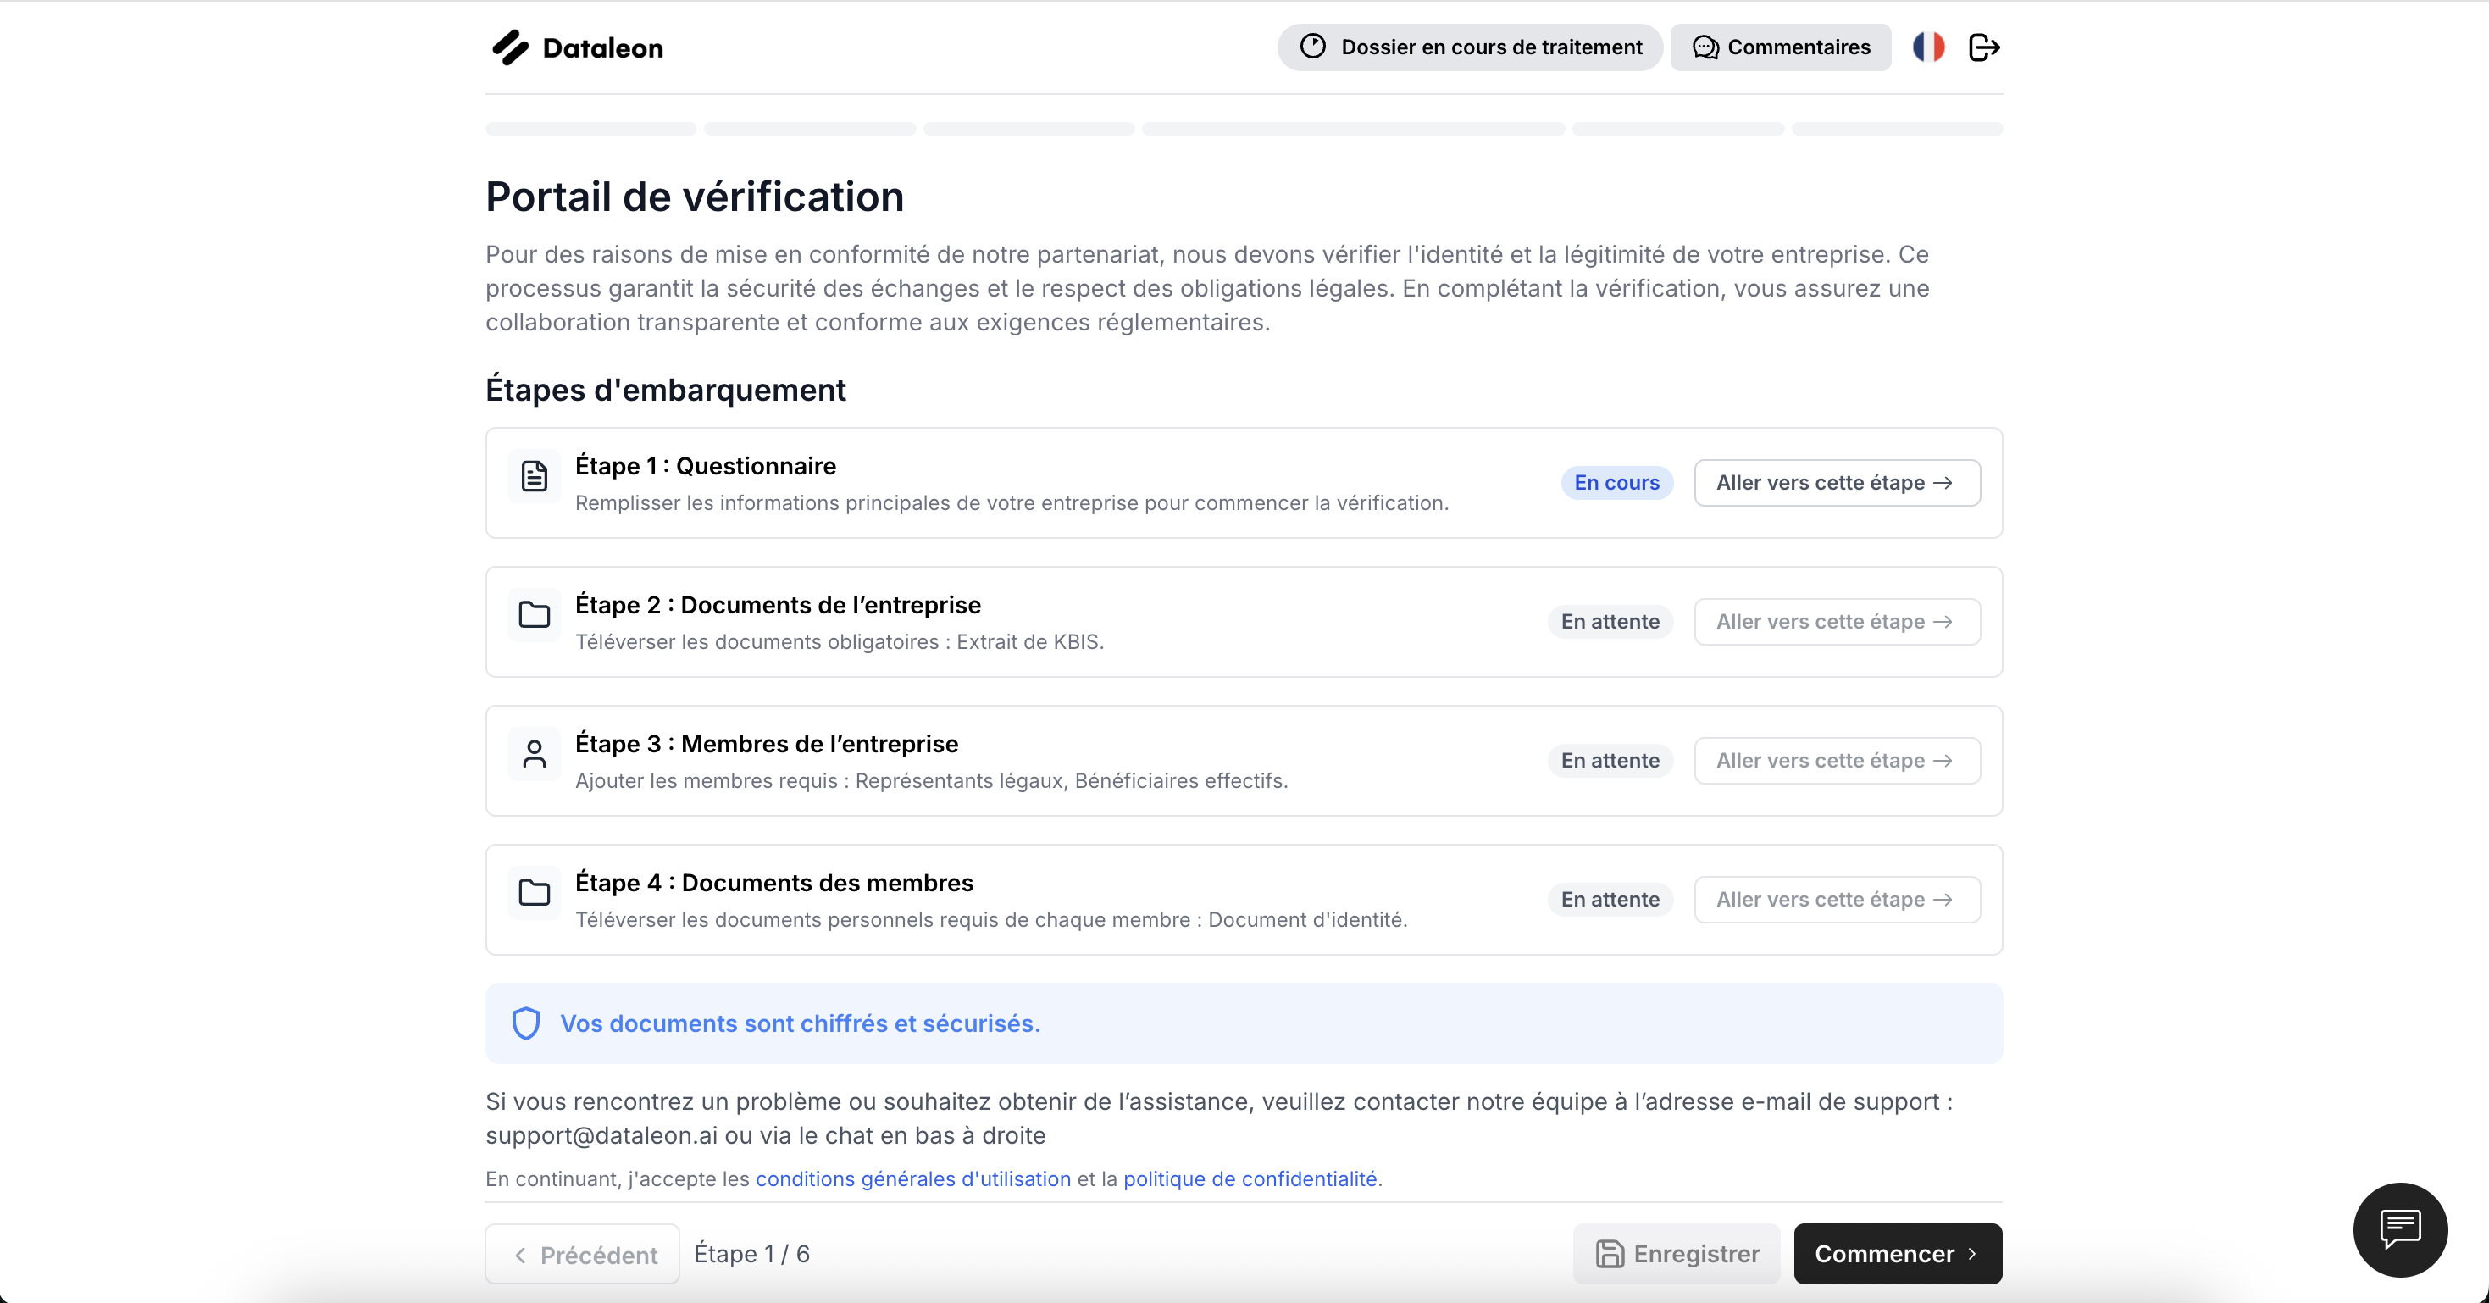This screenshot has height=1303, width=2489.
Task: Click Vos documents sont chiffrés et sécurisés text
Action: tap(800, 1023)
